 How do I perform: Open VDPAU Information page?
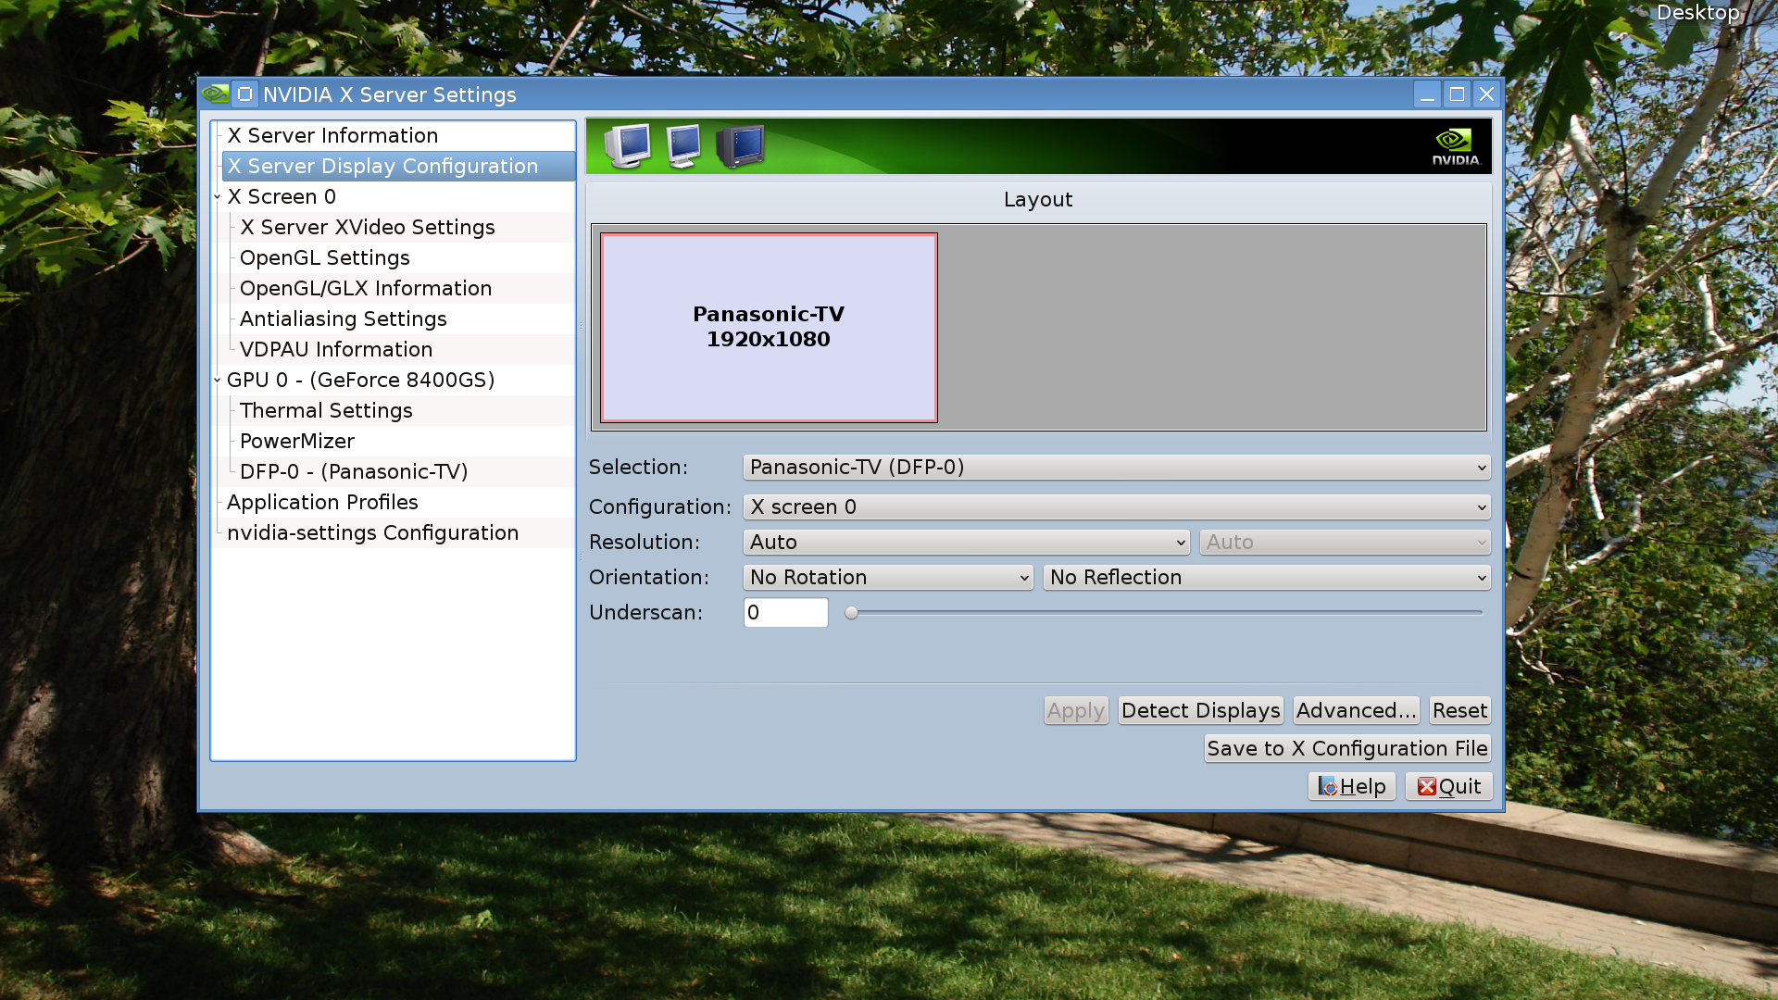coord(336,350)
